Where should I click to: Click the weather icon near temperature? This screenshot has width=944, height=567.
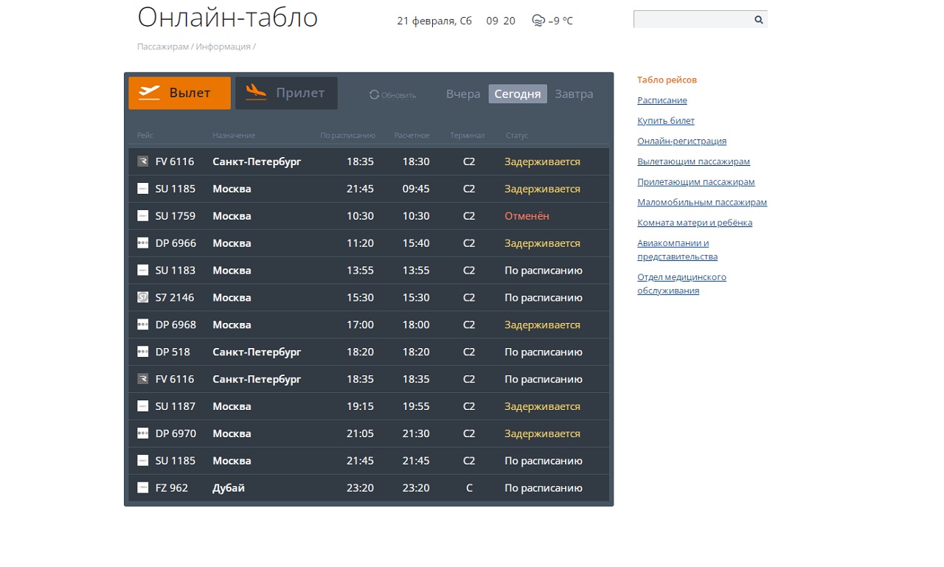point(538,21)
